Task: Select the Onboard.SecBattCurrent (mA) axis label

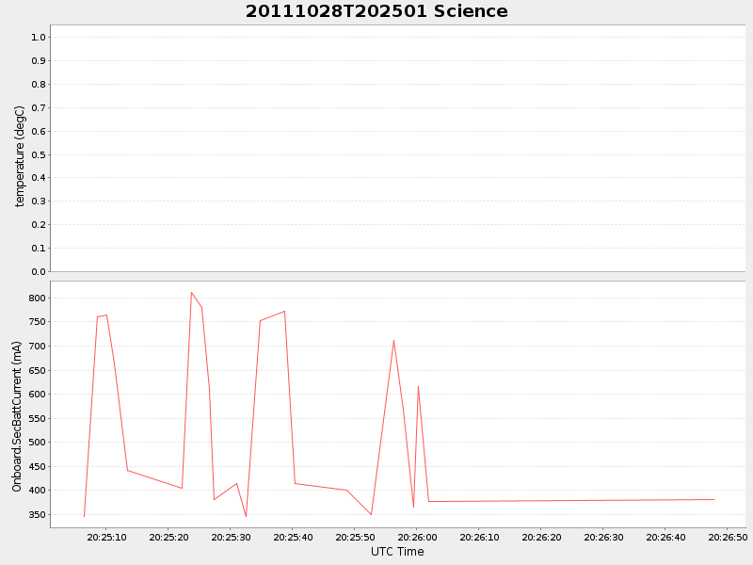Action: pyautogui.click(x=17, y=416)
